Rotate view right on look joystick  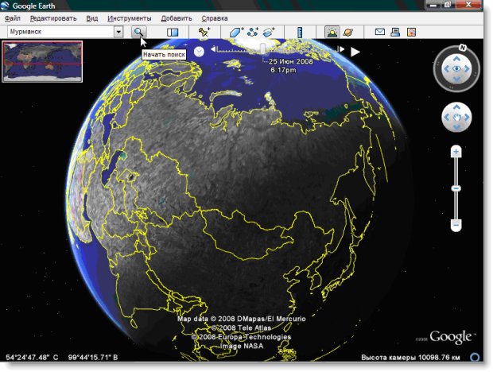(x=468, y=69)
